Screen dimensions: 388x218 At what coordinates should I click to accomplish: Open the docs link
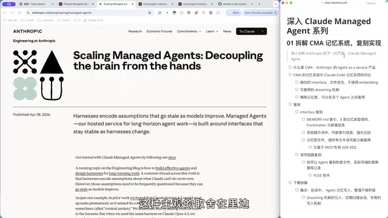coord(172,157)
